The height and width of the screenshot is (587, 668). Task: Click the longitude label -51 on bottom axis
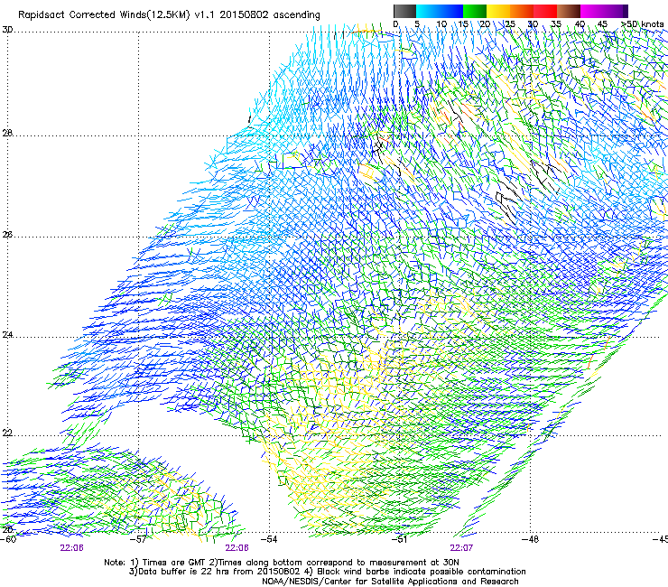tap(399, 539)
